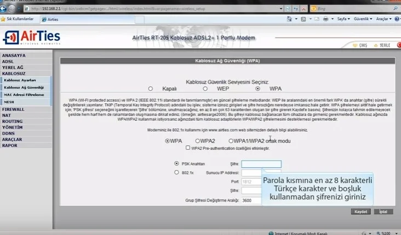Screen dimensions: 401x235
Task: Click the browser print icon
Action: [x=325, y=19]
